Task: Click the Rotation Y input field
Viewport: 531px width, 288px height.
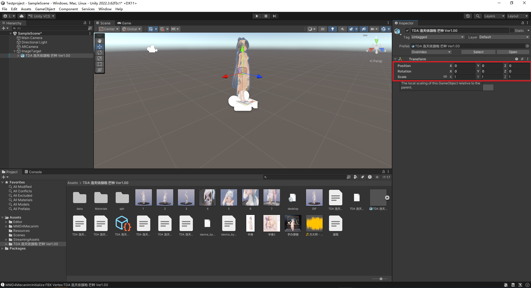Action: click(x=491, y=71)
